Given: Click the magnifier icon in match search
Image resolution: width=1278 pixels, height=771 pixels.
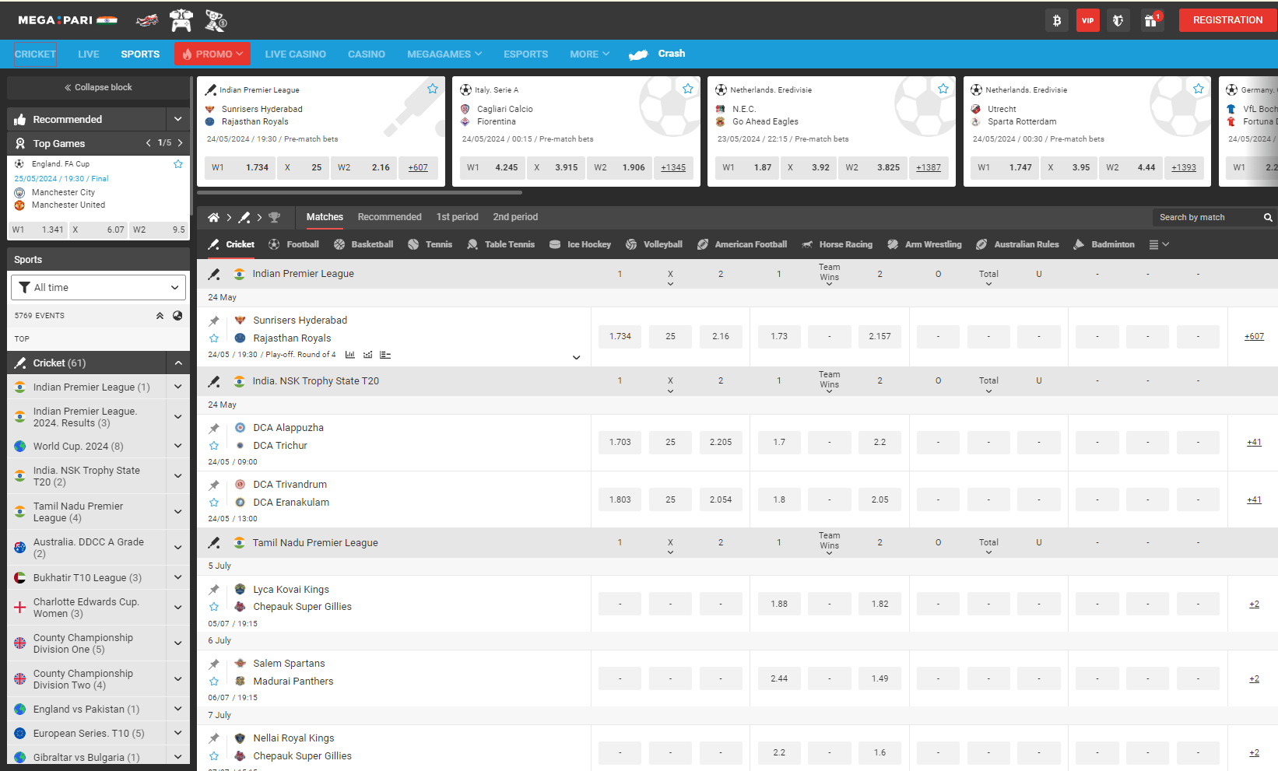Looking at the screenshot, I should 1268,218.
